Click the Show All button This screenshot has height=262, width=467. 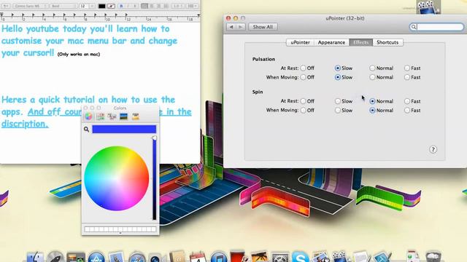[x=263, y=27]
